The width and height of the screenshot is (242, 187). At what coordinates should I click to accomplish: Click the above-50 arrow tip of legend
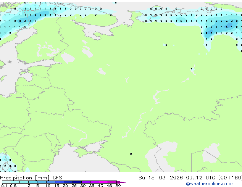[121, 182]
